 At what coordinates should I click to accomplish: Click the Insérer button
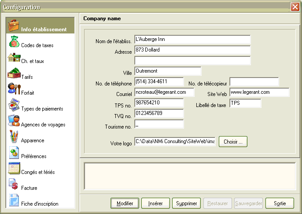155,203
